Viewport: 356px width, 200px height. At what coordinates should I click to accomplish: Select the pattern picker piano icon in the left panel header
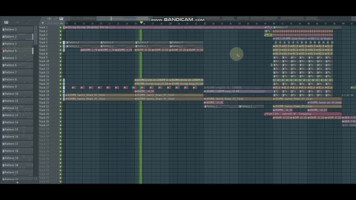coord(6,22)
